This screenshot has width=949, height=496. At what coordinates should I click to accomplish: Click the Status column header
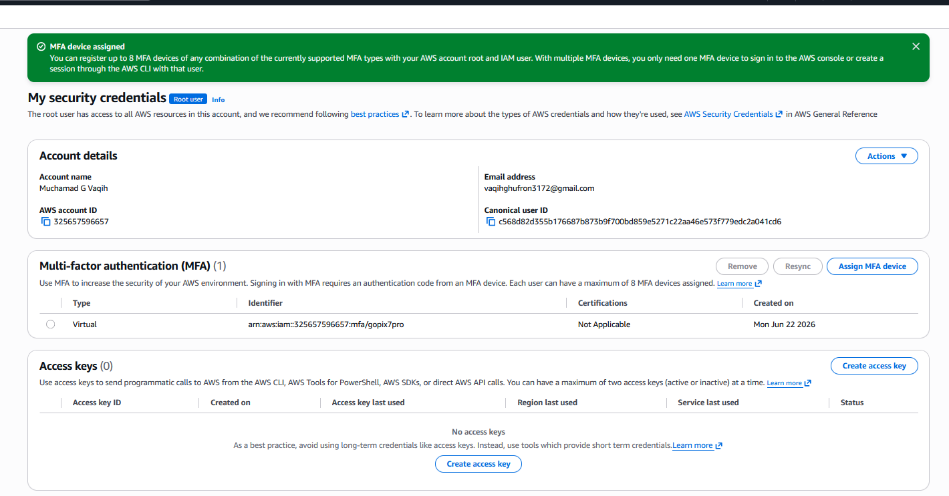pos(852,403)
